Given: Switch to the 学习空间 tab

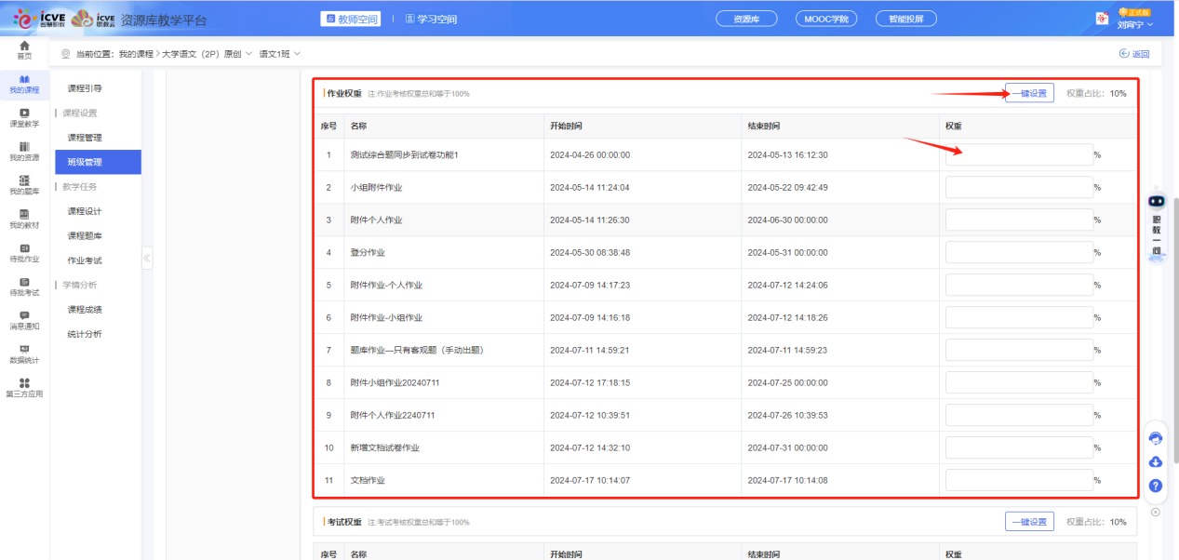Looking at the screenshot, I should tap(430, 18).
